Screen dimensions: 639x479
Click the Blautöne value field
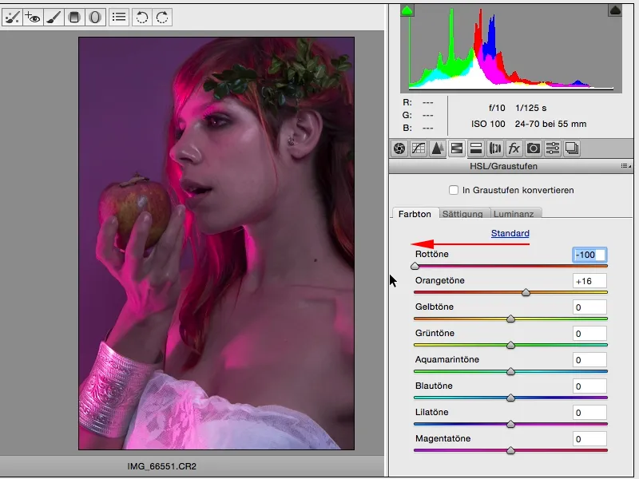point(589,386)
